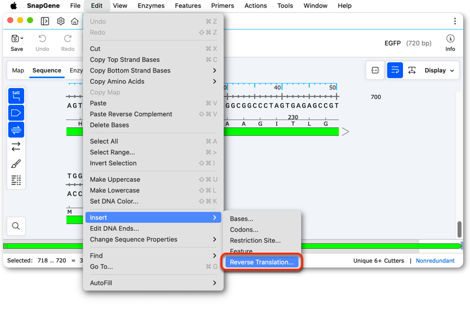Click the Redo arrow toolbar icon
470x311 pixels.
[x=68, y=38]
